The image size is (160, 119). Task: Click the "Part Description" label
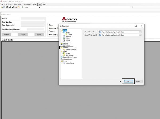[8, 25]
